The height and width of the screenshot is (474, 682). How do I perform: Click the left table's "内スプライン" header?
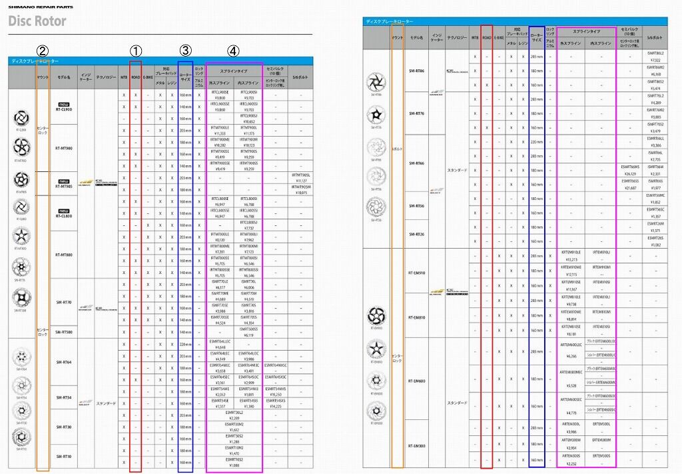point(248,83)
